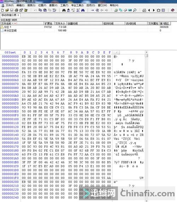Click the Save (floppy disk) toolbar icon

[x=12, y=10]
